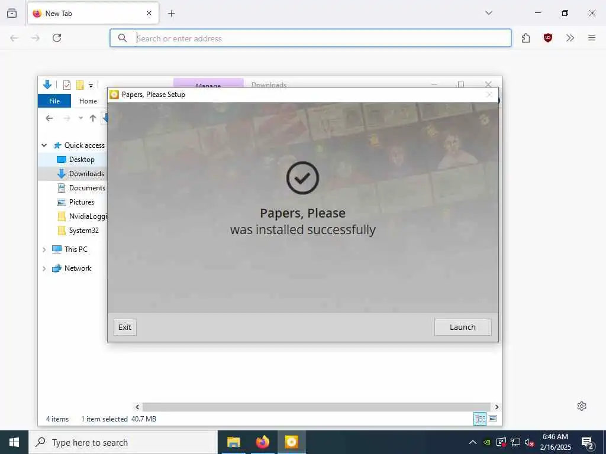Select the installer taskbar icon
Viewport: 606px width, 454px height.
pos(291,442)
